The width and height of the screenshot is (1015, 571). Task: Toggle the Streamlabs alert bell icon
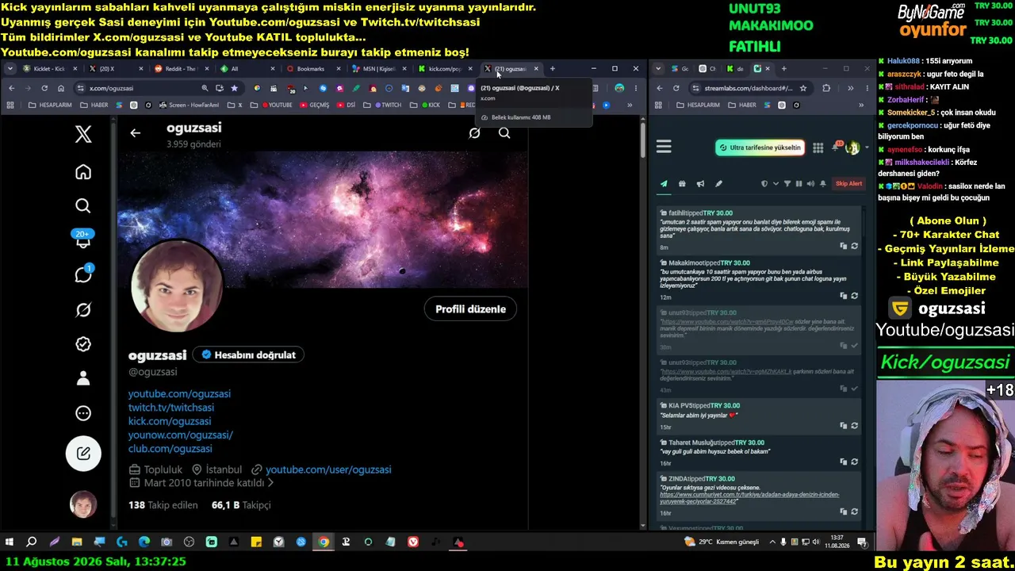pos(823,184)
